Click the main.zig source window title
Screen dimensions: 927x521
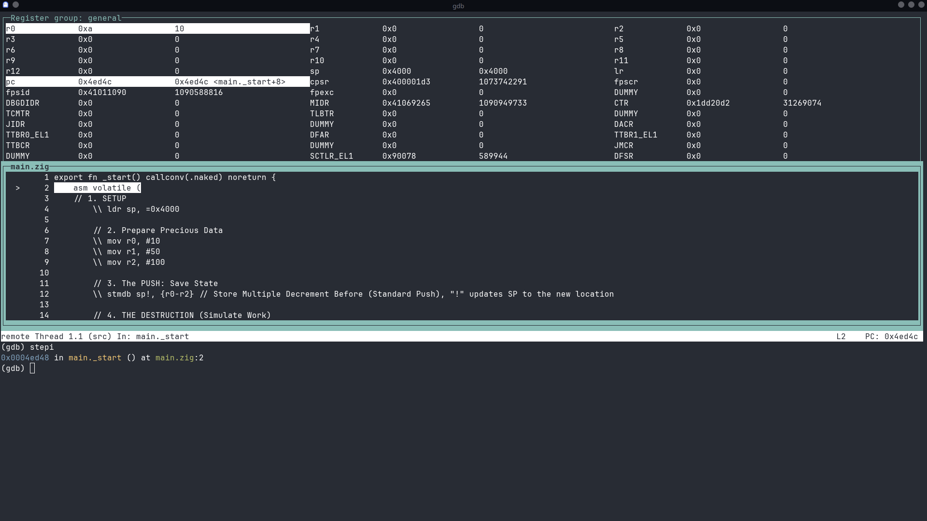[30, 167]
